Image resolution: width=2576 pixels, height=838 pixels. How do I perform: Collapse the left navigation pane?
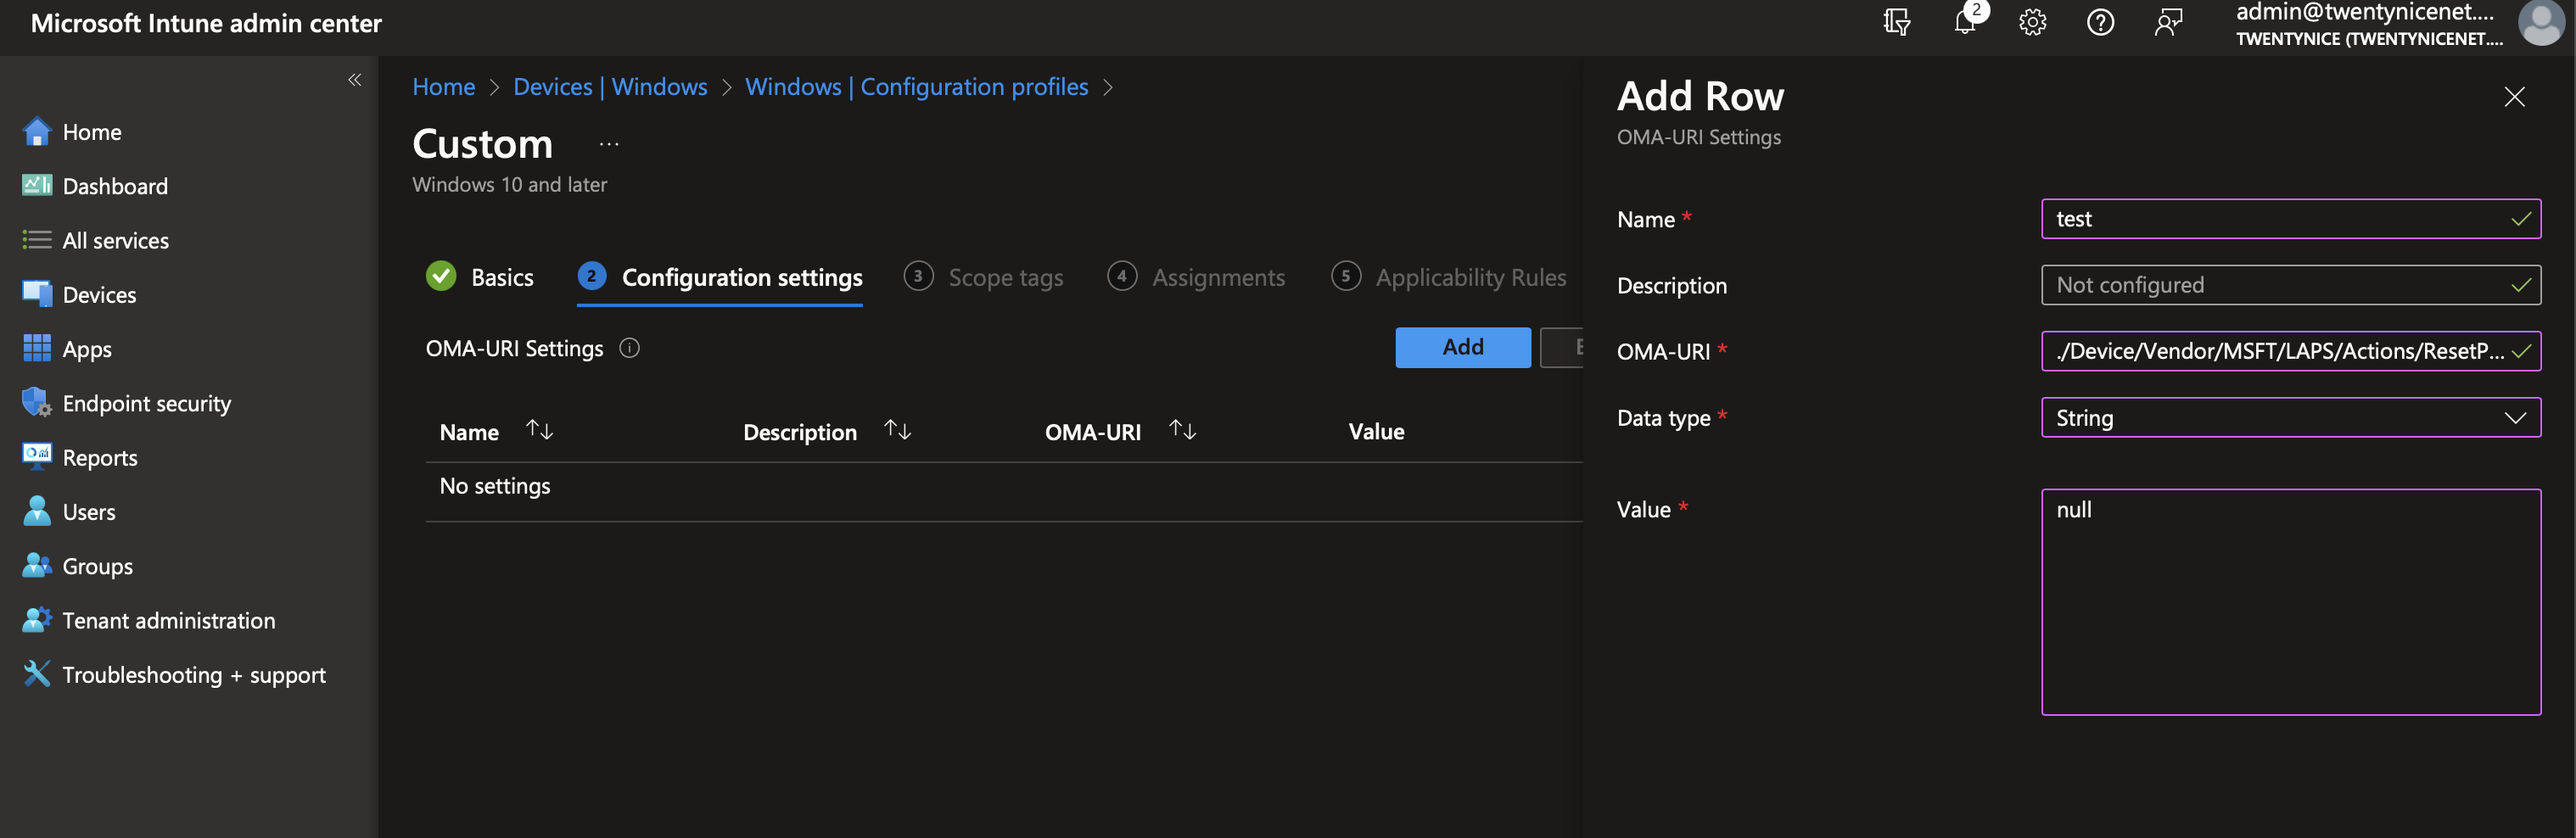click(354, 79)
